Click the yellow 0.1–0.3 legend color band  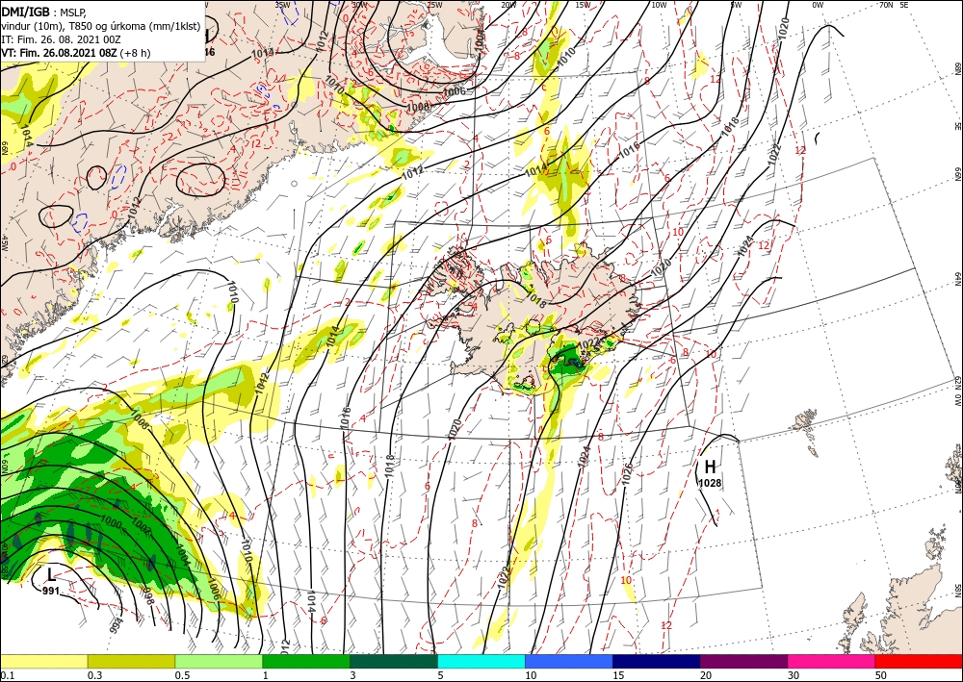(x=43, y=662)
